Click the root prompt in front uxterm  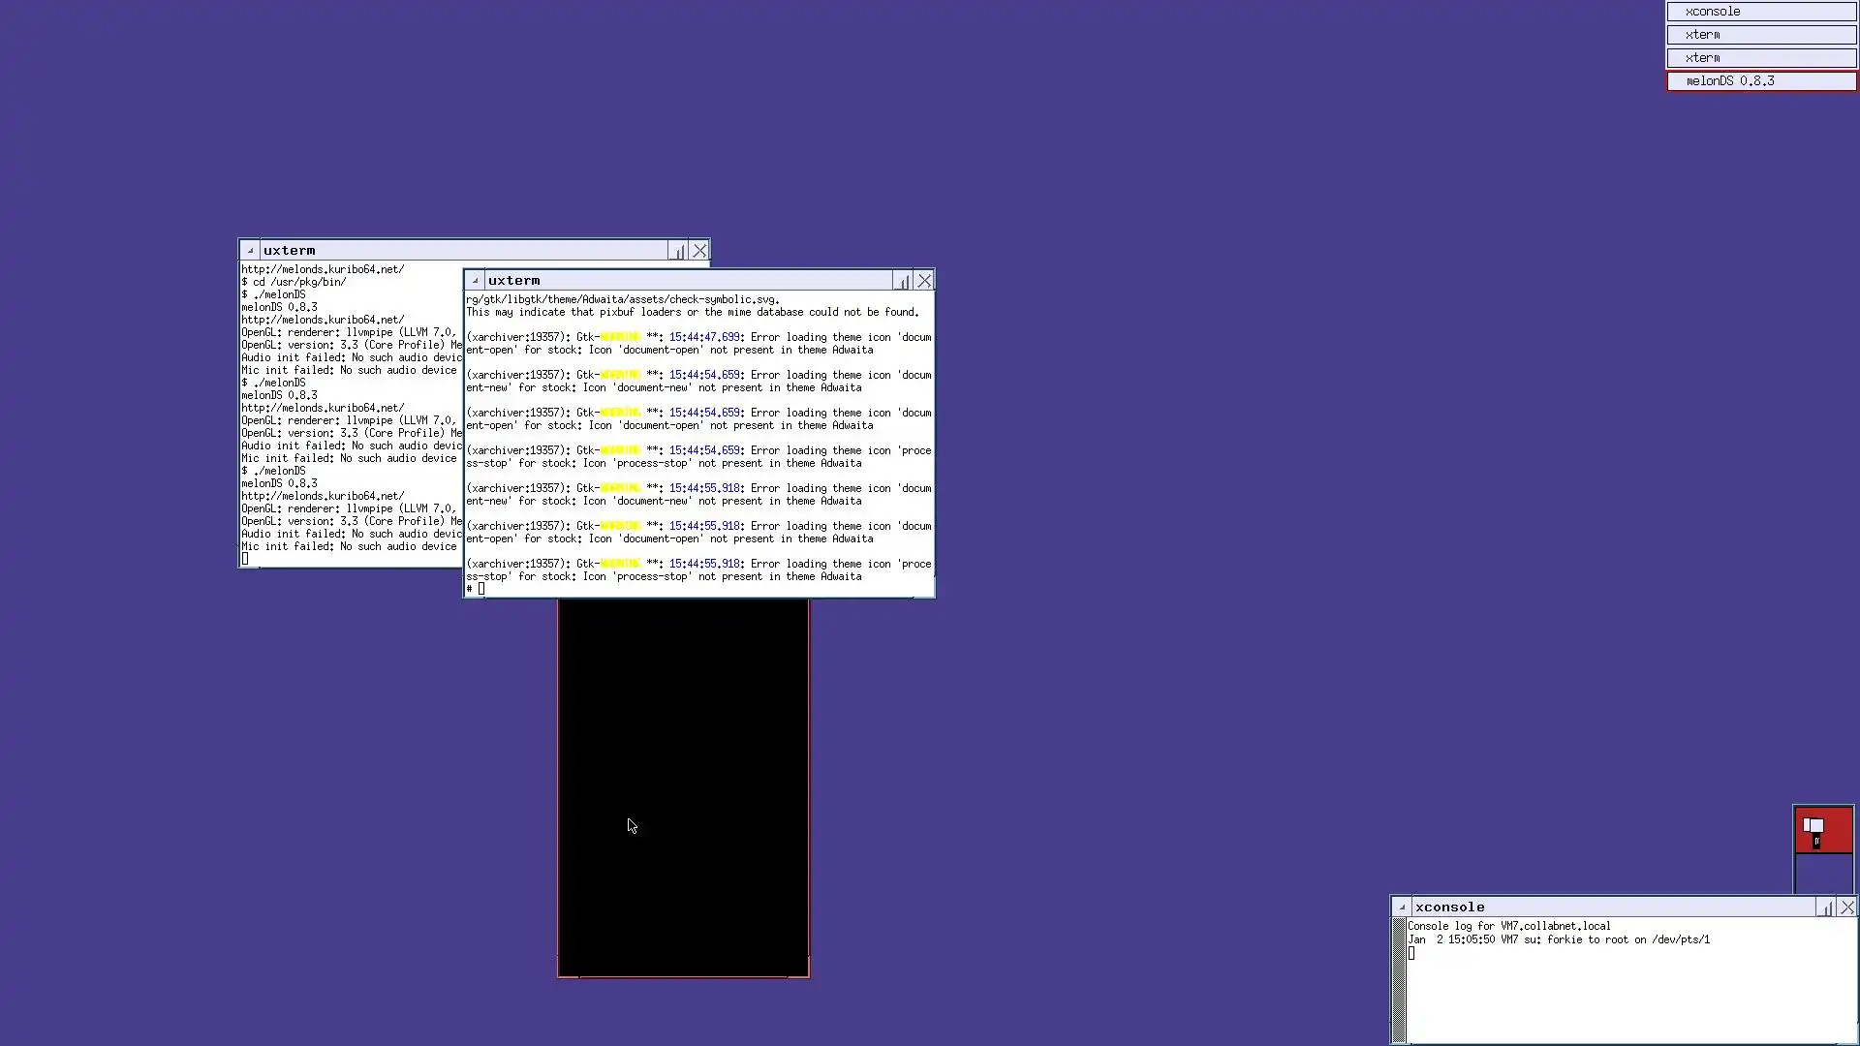click(475, 589)
